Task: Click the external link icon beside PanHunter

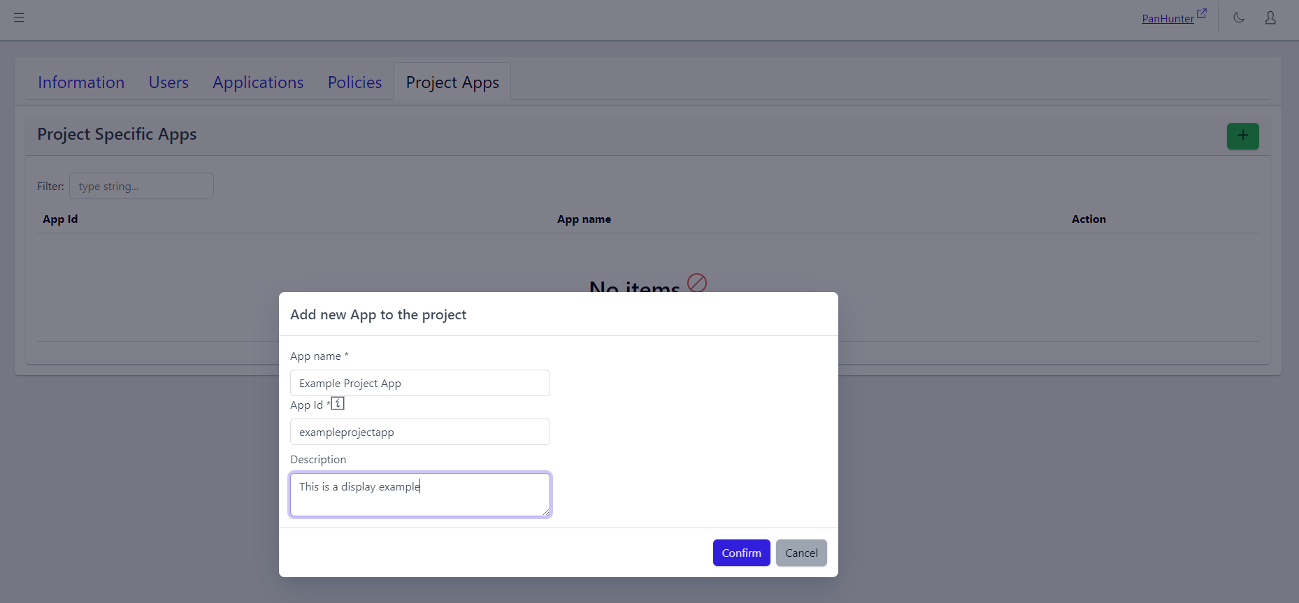Action: 1202,13
